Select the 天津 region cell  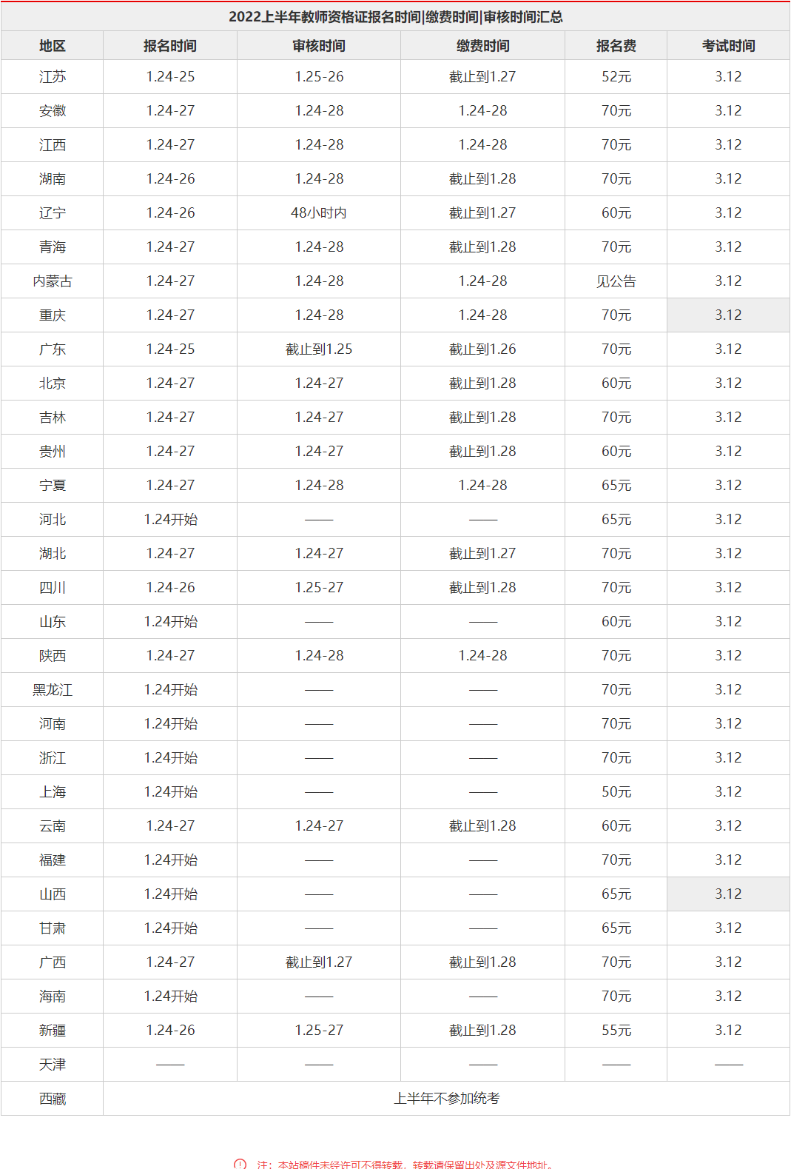(53, 1065)
